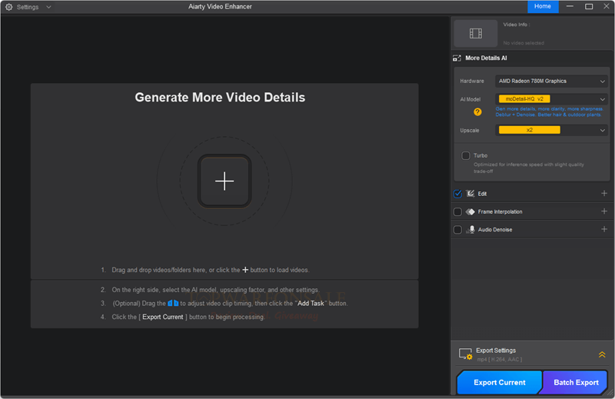Click the blue AI model description text
Viewport: 615px width, 399px height.
pos(549,111)
